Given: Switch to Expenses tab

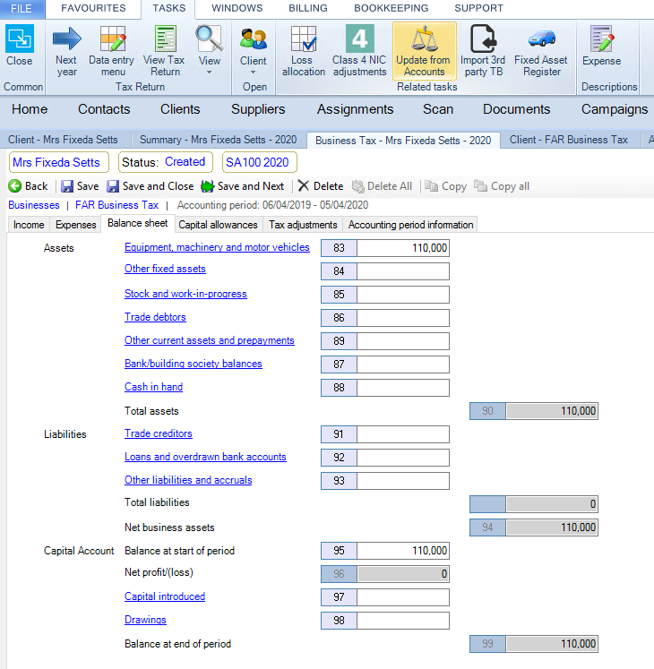Looking at the screenshot, I should click(x=76, y=225).
